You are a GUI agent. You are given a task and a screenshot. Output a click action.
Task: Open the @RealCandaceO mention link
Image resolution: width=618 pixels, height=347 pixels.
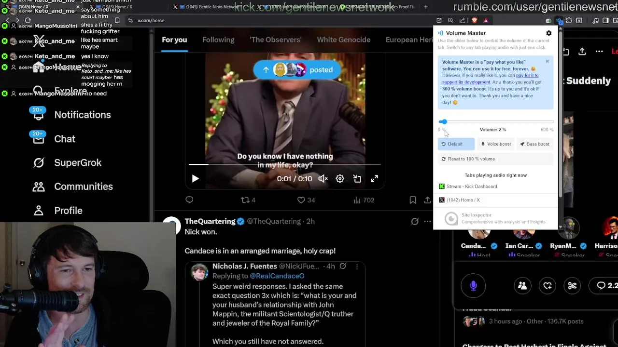click(x=277, y=276)
